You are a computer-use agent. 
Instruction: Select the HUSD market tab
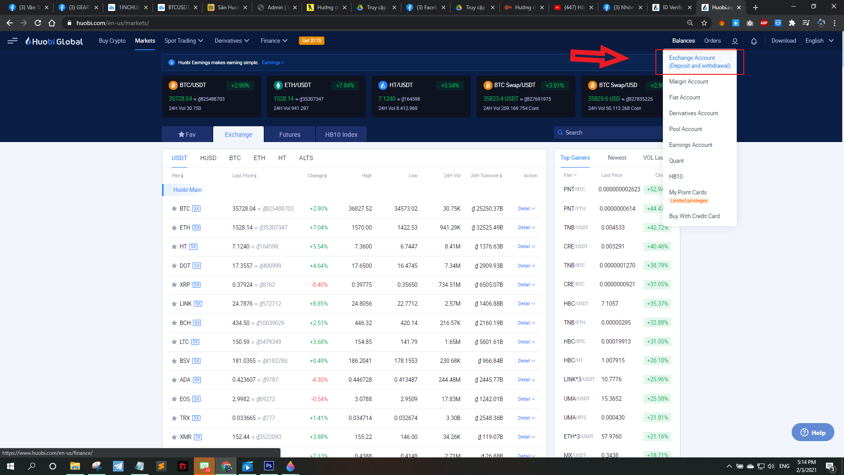(208, 158)
